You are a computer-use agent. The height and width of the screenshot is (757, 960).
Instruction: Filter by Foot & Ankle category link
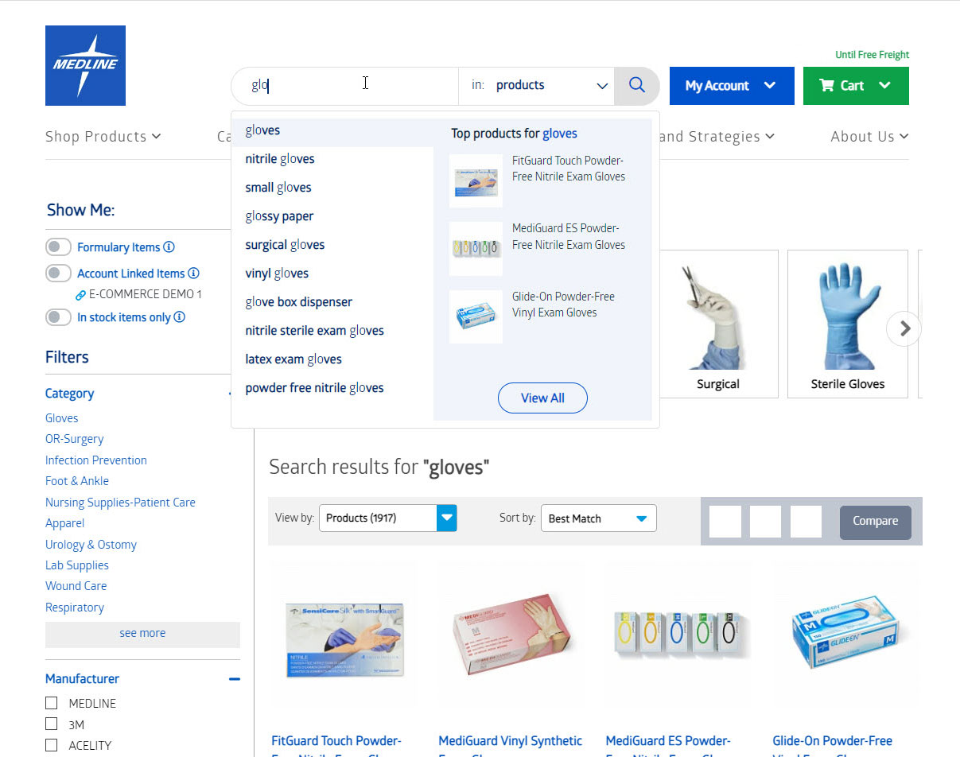click(x=77, y=481)
